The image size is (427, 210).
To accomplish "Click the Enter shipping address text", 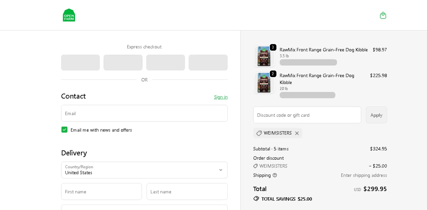I will tap(364, 175).
